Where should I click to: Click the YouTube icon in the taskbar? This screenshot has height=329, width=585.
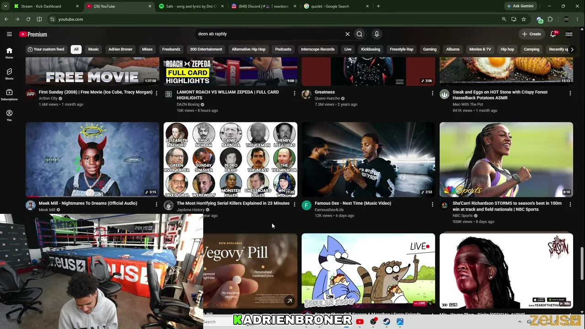tap(360, 322)
